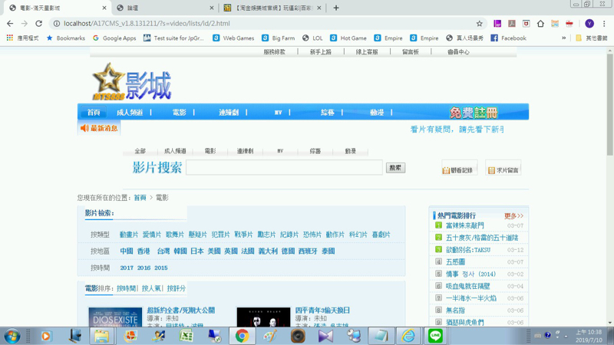Select 成人頻道 in the blue navigation bar
Screen dimensions: 614x345
pyautogui.click(x=130, y=113)
